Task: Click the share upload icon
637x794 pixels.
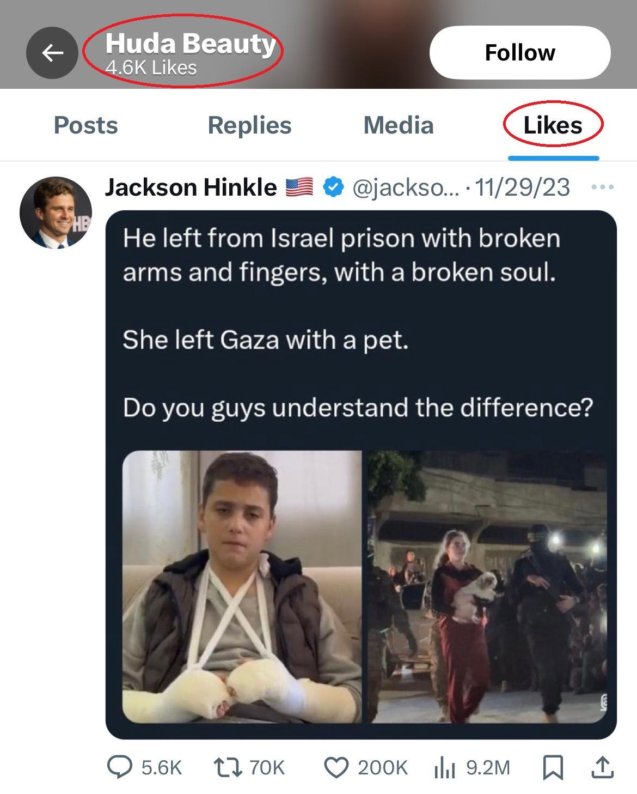Action: point(602,767)
